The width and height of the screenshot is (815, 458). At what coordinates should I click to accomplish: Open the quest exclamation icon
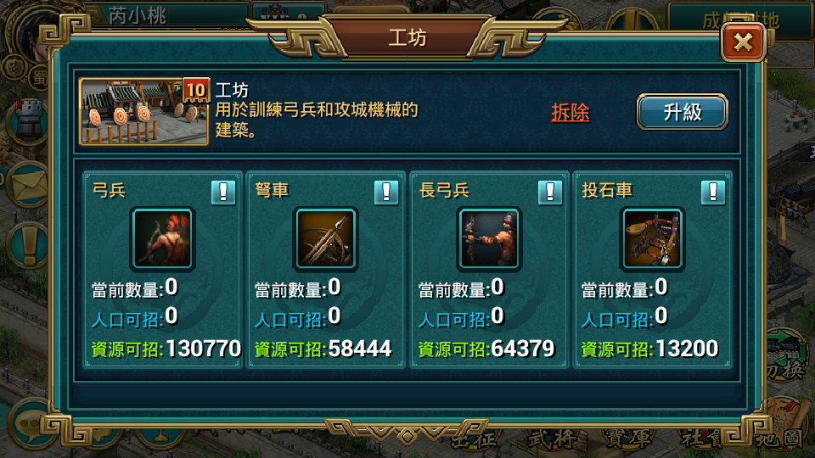pos(27,245)
